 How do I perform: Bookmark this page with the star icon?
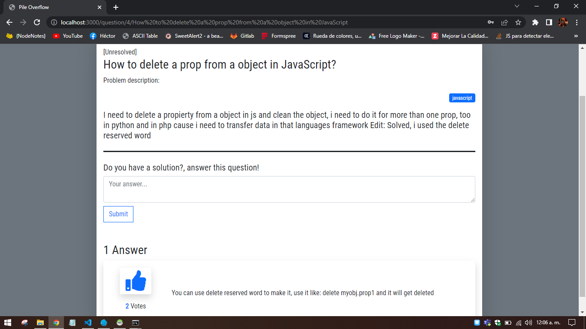click(x=518, y=22)
